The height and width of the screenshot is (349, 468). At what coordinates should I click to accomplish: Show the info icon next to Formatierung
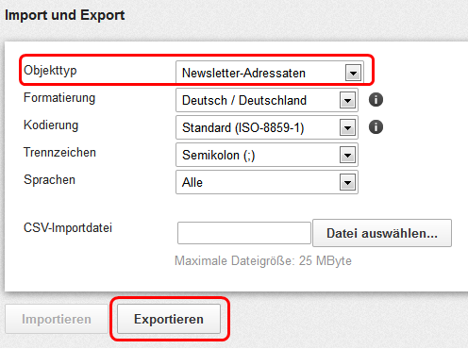coord(376,100)
